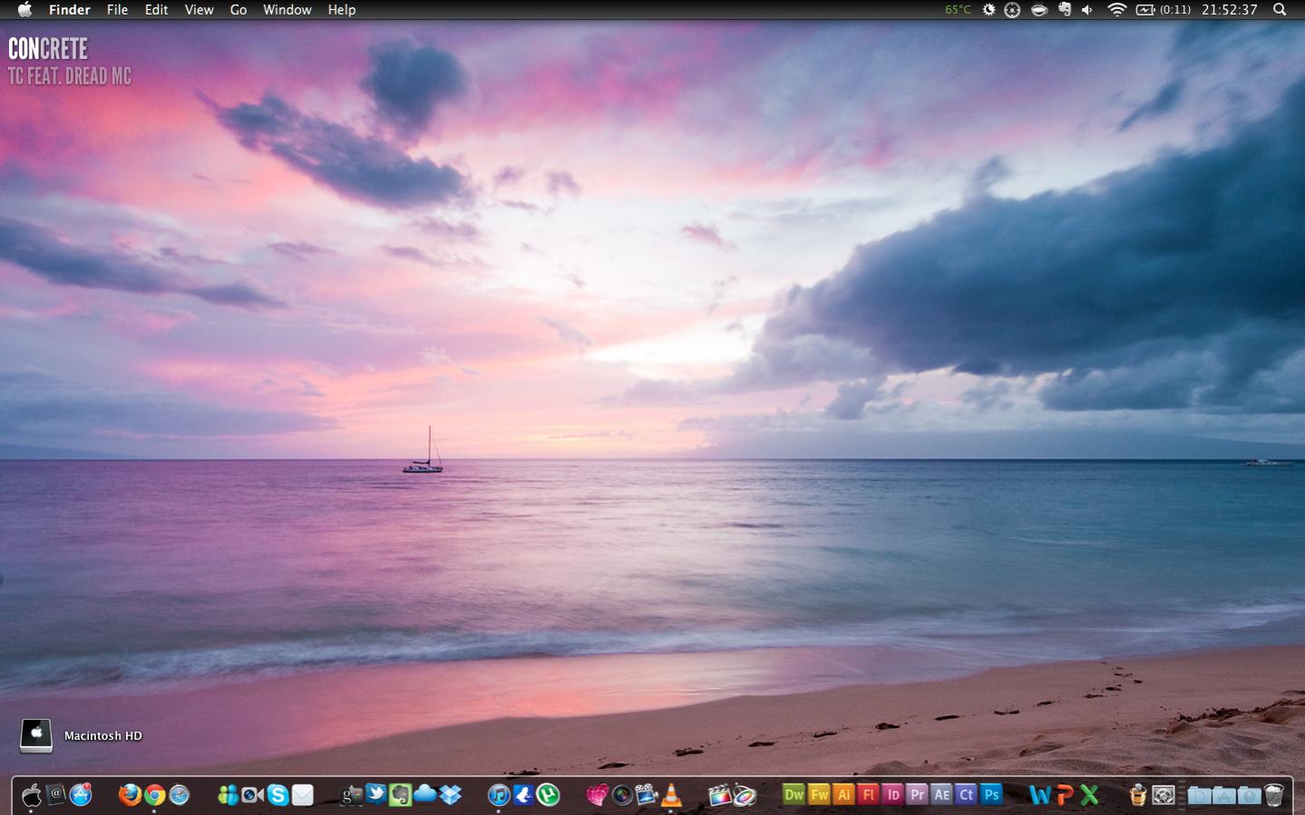
Task: Open Finder (Apple logo) in Dock
Action: (32, 795)
